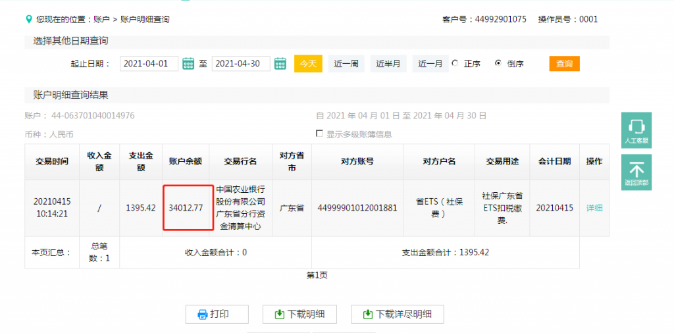Viewport: 674px width, 333px height.
Task: Click the start date field 2021-04-01
Action: coord(149,64)
